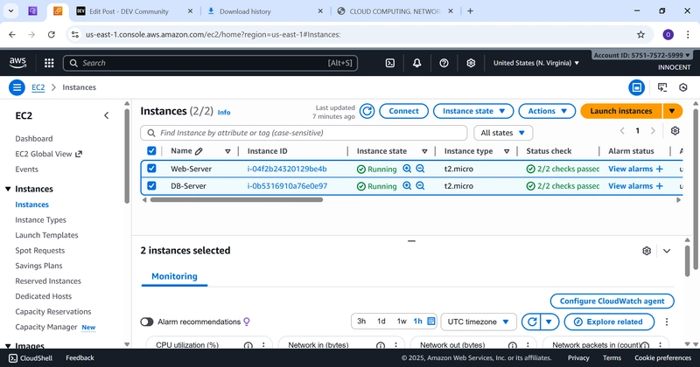
Task: Add alarm plus icon for Web-Server
Action: tap(660, 169)
